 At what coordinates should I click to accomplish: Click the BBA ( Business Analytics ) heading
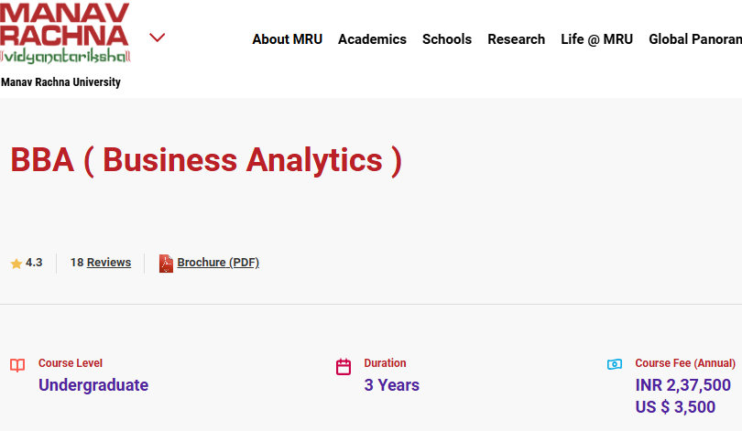click(206, 160)
